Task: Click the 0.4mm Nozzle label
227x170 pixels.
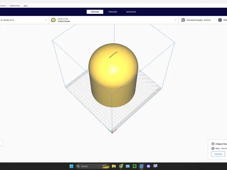Action: pyautogui.click(x=64, y=21)
